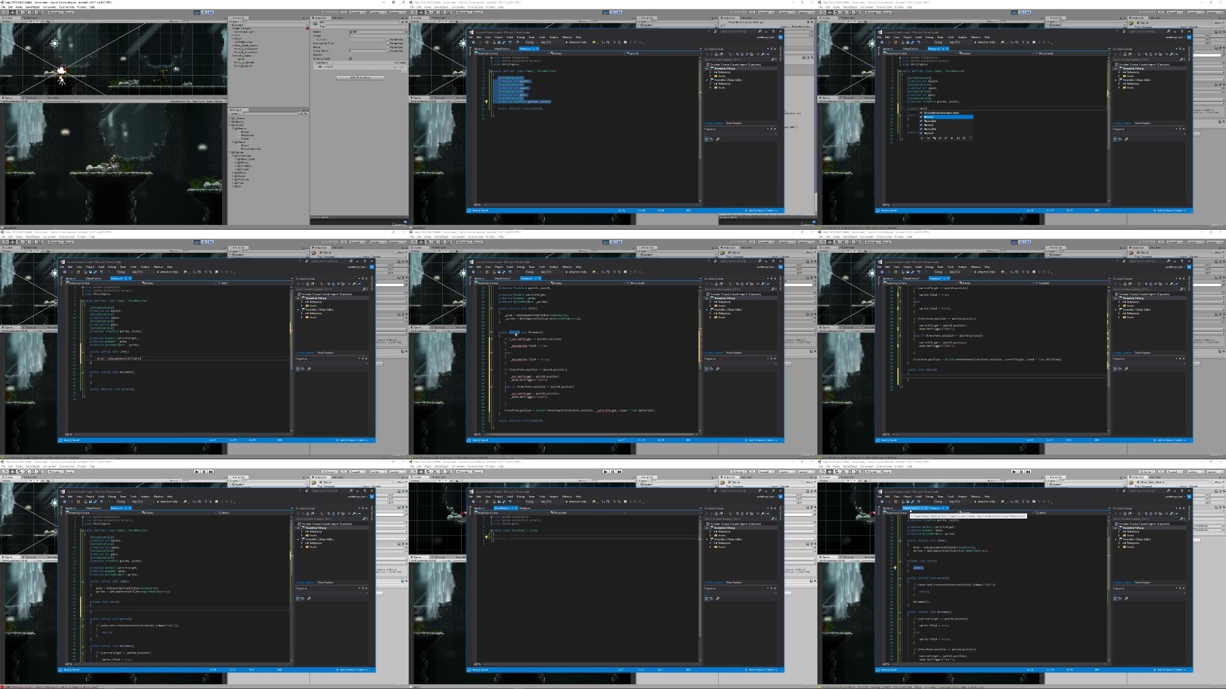Click the Add Behaviour button
1226x689 pixels.
tap(360, 78)
